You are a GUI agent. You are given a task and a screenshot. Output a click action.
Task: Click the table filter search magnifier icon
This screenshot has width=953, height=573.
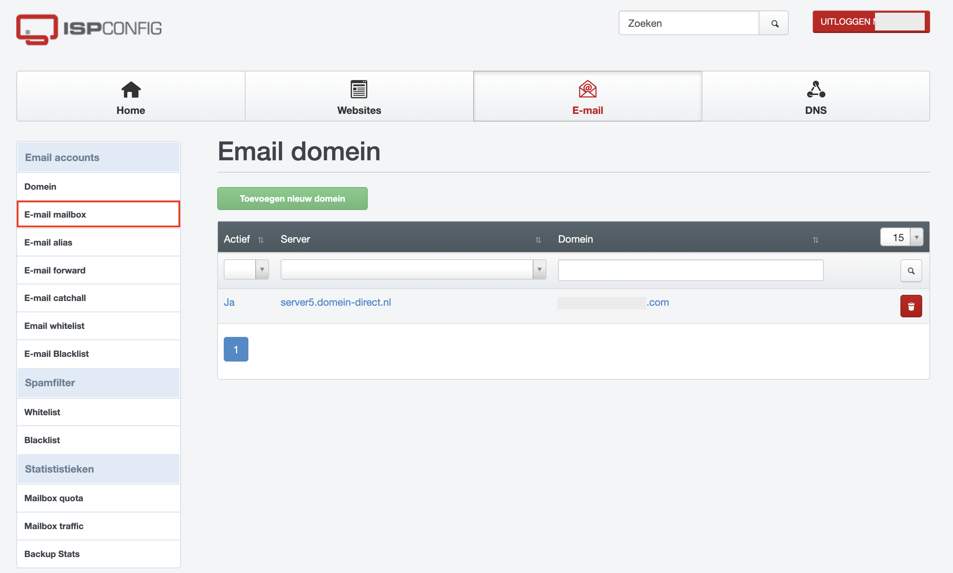(911, 271)
